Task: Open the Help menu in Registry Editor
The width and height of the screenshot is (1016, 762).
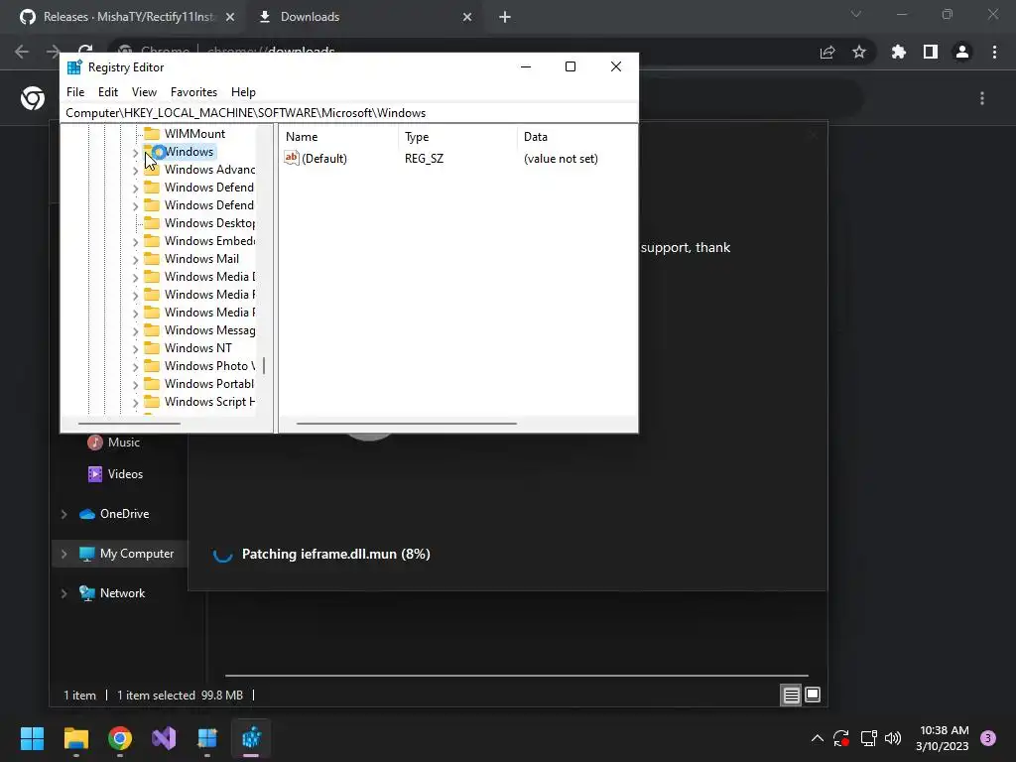Action: pos(243,92)
